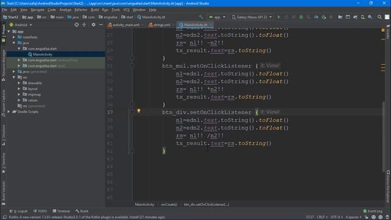Expand the values folder

click(x=19, y=100)
